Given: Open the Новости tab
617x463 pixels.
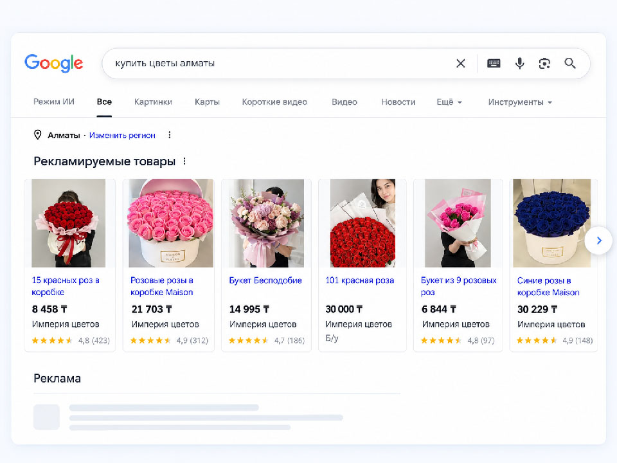Looking at the screenshot, I should pos(398,102).
